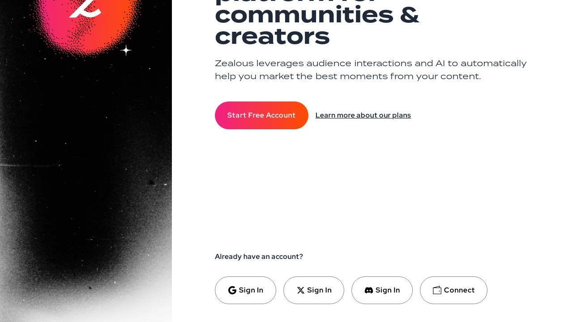Click the dark starry hero artwork panel
Screen dimensions: 573x322
(x=85, y=201)
